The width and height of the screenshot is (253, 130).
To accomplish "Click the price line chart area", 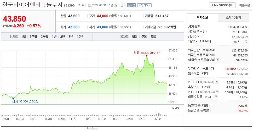I will pyautogui.click(x=84, y=77).
